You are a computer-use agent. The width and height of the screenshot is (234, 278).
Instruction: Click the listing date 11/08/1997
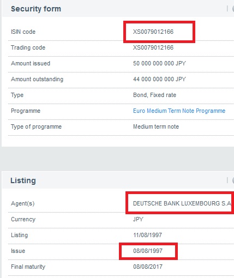point(147,235)
